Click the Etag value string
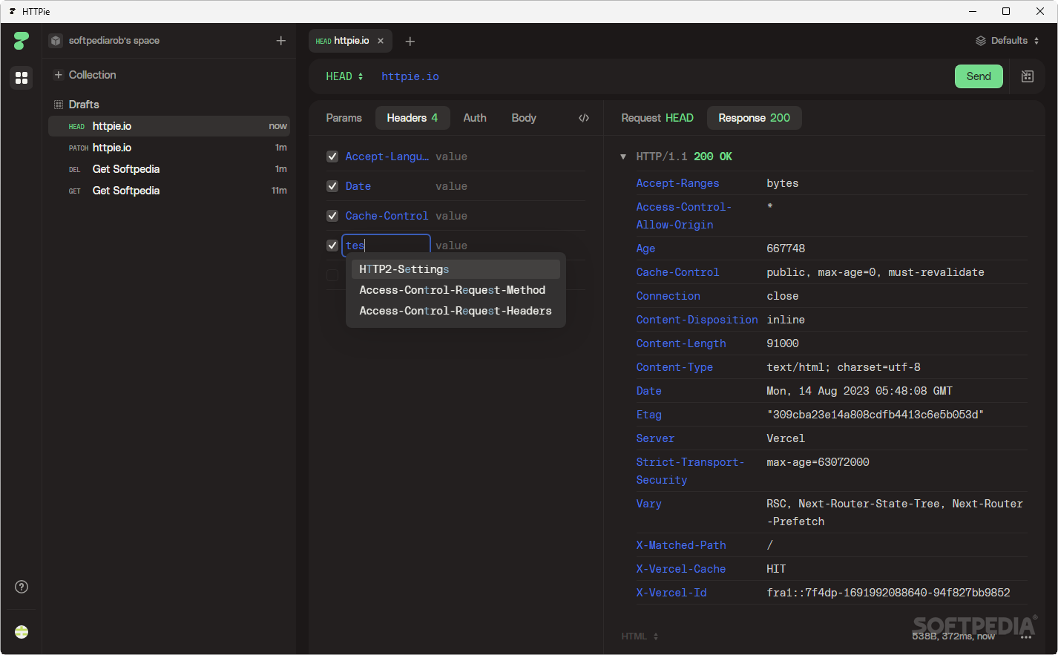The height and width of the screenshot is (655, 1058). coord(875,415)
